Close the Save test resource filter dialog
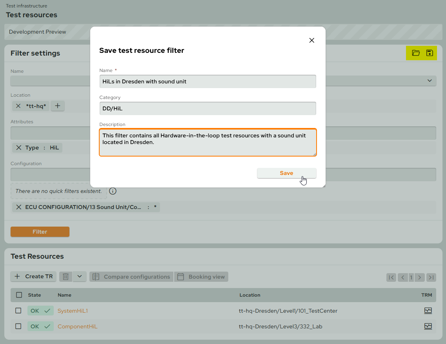Screen dimensions: 446x344 [x=312, y=40]
